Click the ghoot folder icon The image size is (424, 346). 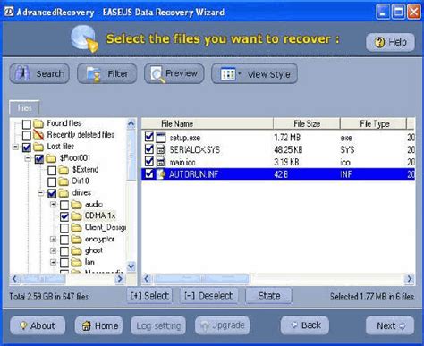coord(76,251)
